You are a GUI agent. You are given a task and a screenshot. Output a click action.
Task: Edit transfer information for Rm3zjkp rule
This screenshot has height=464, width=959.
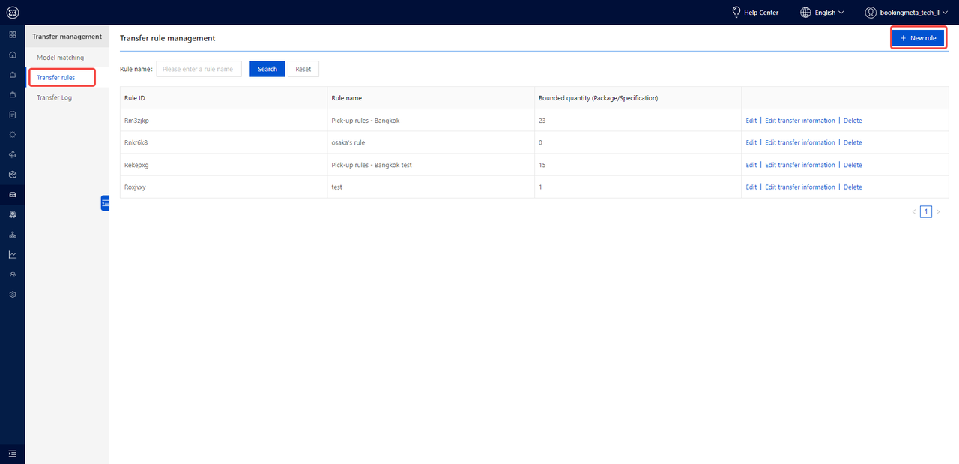point(799,121)
